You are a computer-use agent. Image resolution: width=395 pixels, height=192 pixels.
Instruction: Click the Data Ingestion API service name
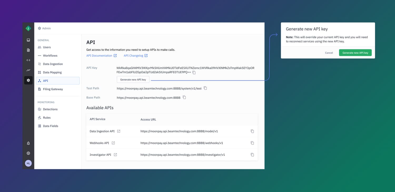click(102, 131)
